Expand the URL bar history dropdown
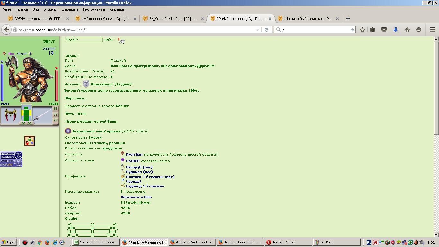 click(x=258, y=30)
